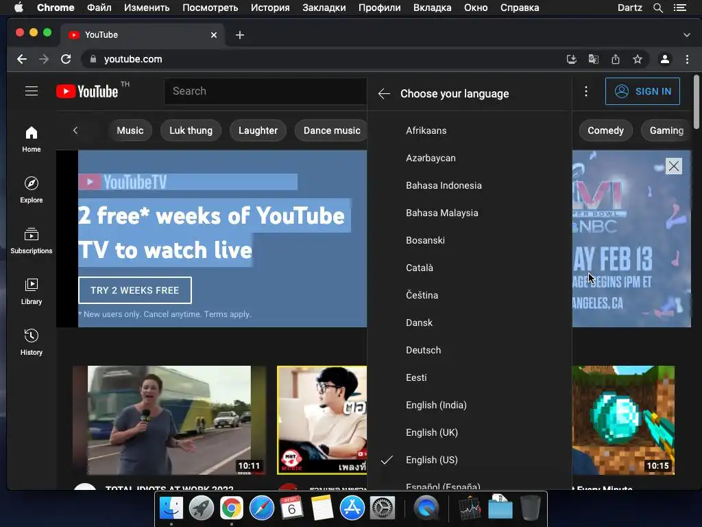Image resolution: width=702 pixels, height=527 pixels.
Task: Select the Music filter chip
Action: coord(130,130)
